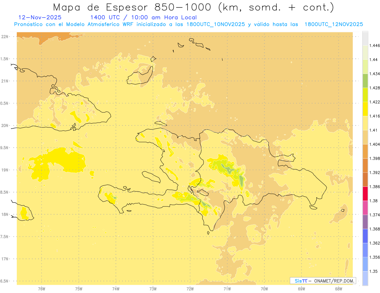The height and width of the screenshot is (293, 380).
Task: Click the '18N' latitude label
Action: (x=5, y=214)
